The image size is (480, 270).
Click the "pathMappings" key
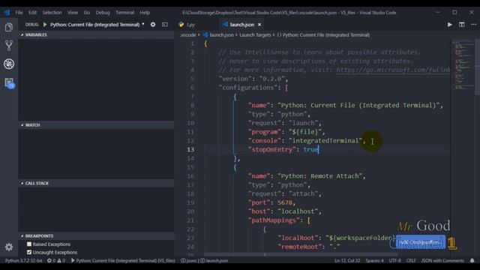coord(274,220)
